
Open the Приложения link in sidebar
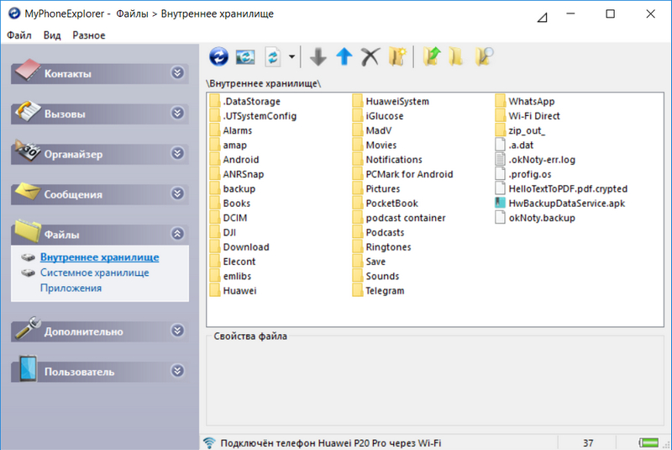coord(71,288)
